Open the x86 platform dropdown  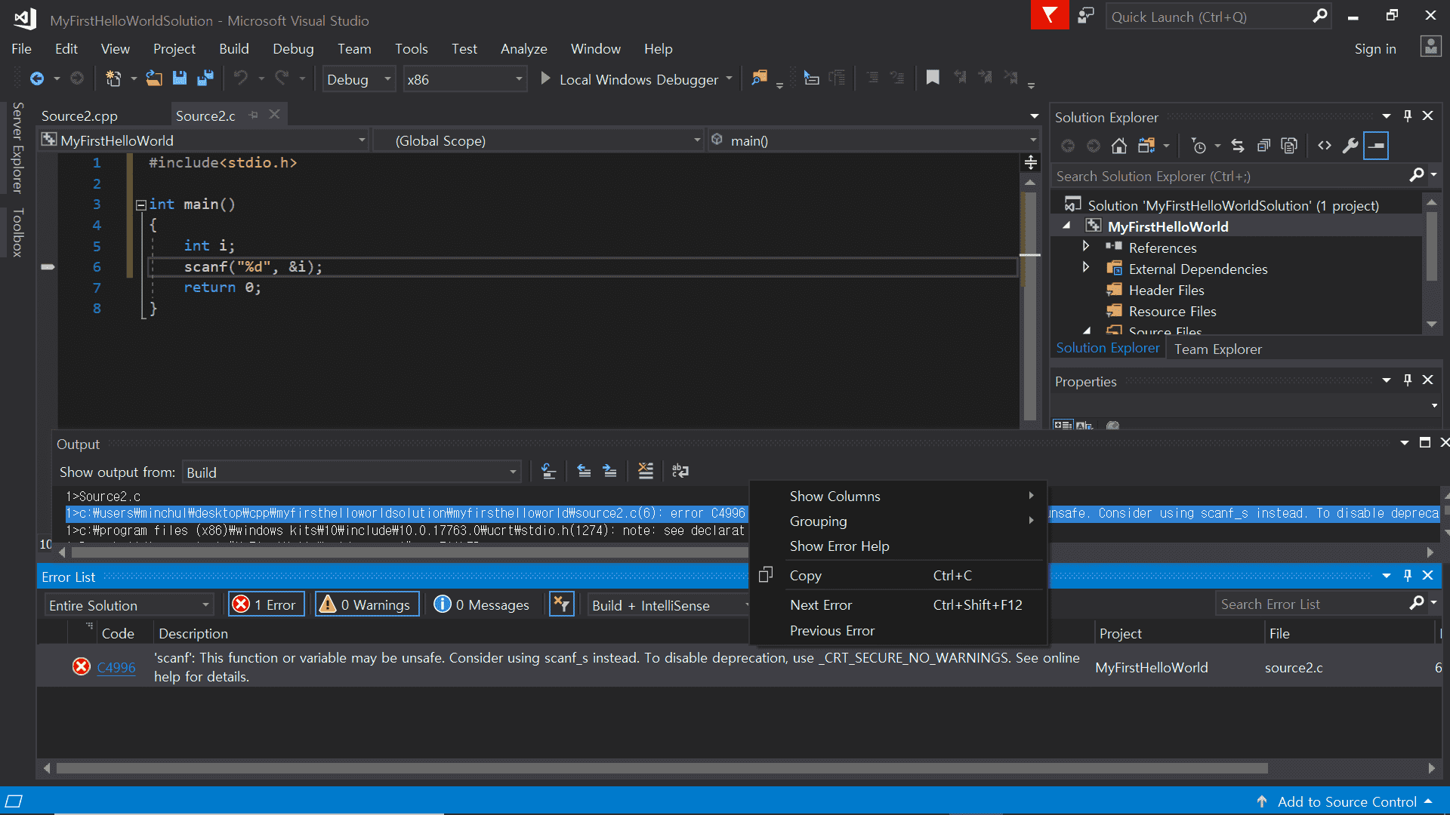coord(464,79)
